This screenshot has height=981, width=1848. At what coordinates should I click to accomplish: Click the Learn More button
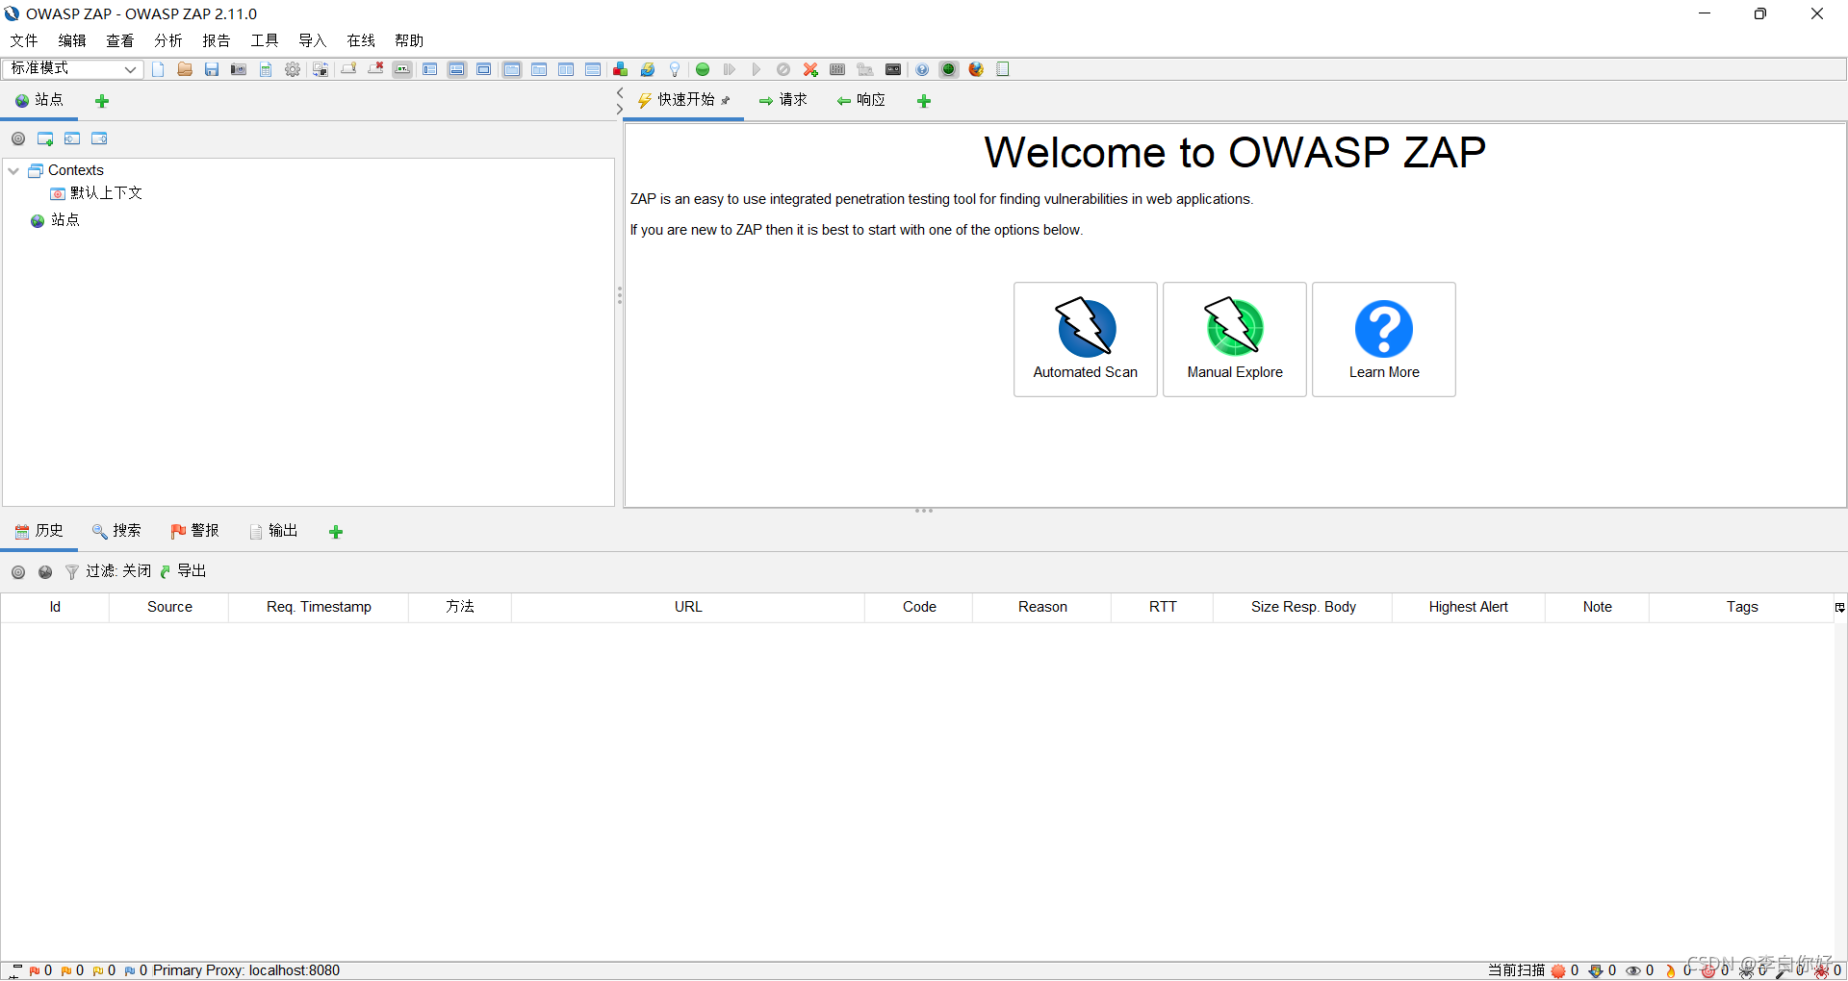[1384, 340]
